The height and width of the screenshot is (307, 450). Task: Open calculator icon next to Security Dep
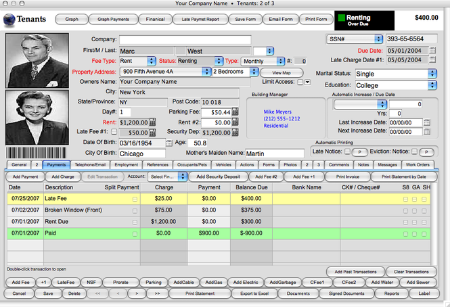click(x=235, y=133)
